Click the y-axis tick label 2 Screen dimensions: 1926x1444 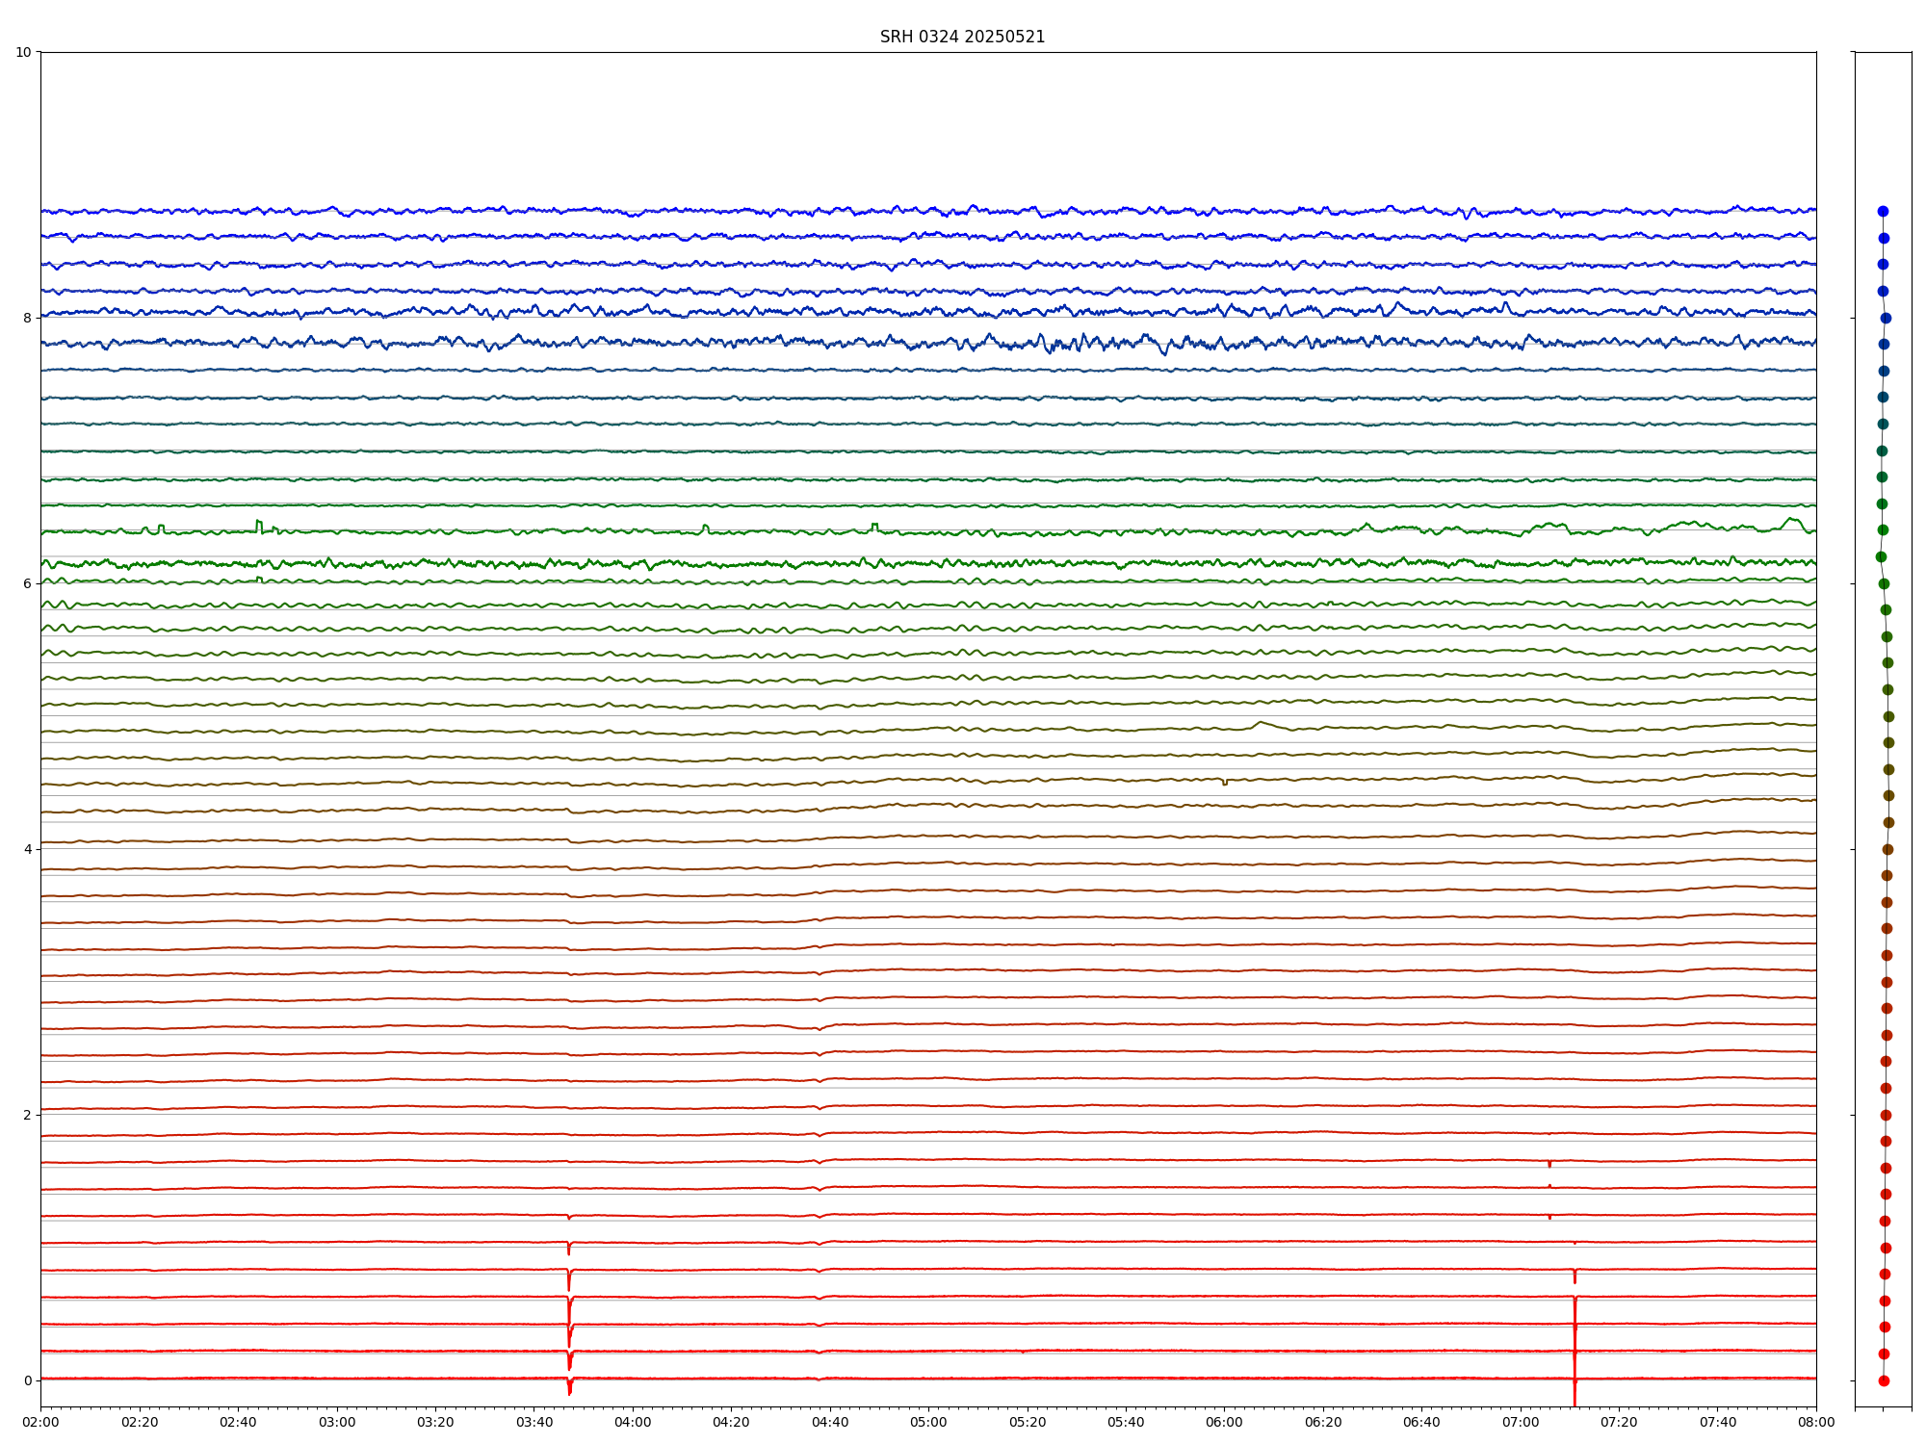pyautogui.click(x=27, y=1115)
